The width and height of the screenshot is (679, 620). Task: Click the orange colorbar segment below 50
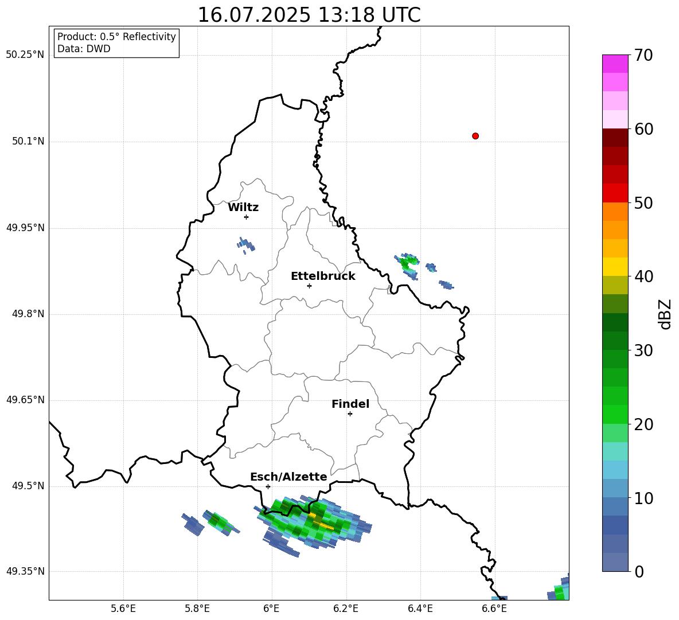(615, 211)
